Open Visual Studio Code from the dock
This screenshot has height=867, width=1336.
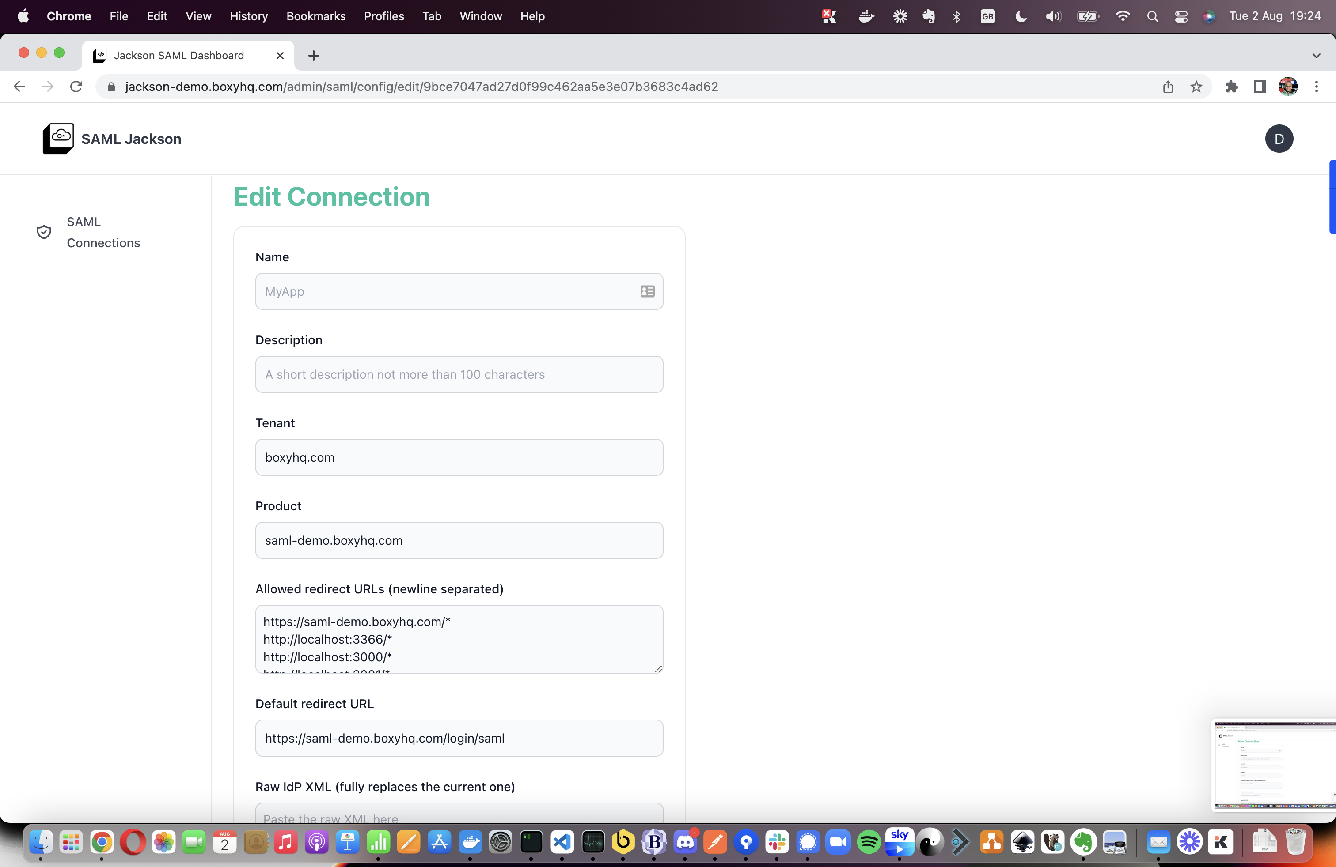[562, 842]
